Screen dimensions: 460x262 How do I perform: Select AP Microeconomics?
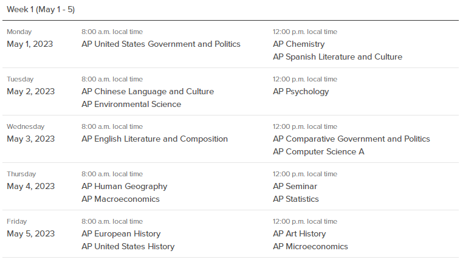(x=310, y=246)
